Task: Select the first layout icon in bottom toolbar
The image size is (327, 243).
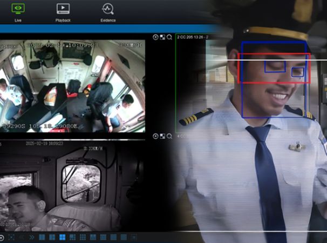Action: [x=42, y=237]
